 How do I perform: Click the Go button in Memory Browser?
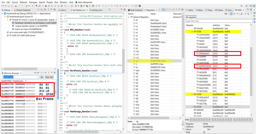pos(42,77)
